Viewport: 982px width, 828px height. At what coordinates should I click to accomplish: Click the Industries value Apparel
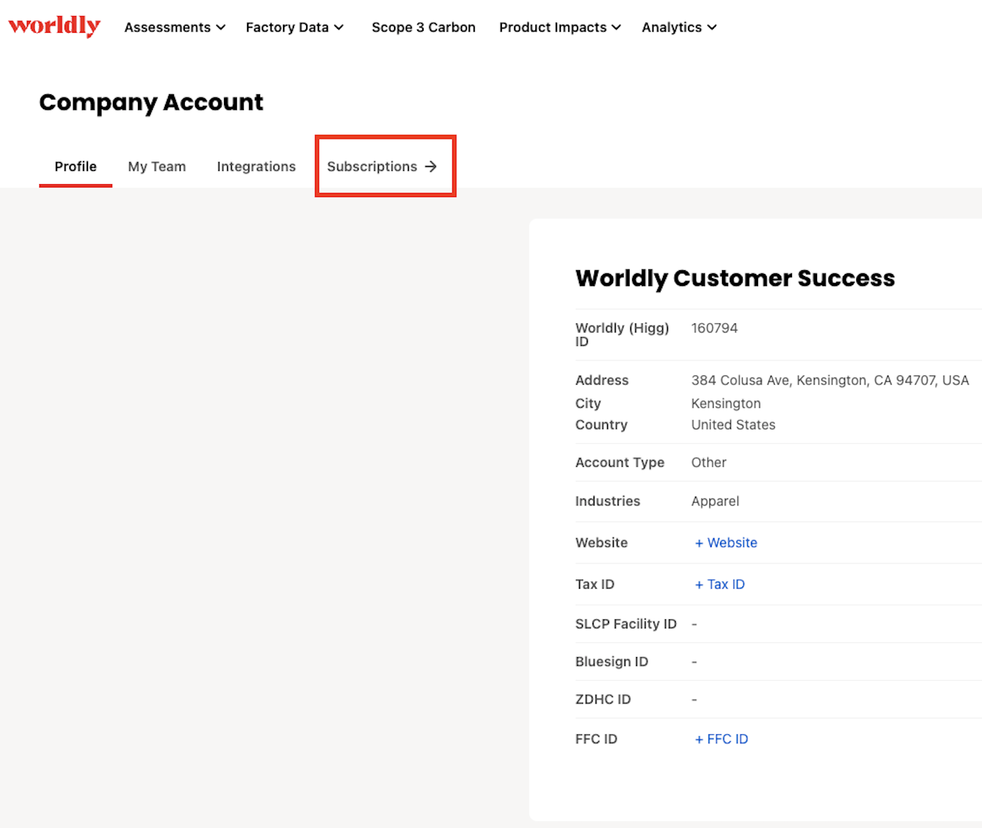(715, 501)
